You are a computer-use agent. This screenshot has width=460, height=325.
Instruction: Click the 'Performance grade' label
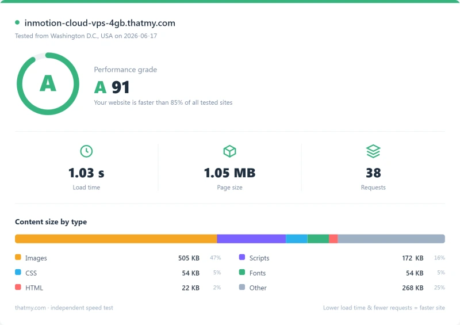pyautogui.click(x=125, y=70)
